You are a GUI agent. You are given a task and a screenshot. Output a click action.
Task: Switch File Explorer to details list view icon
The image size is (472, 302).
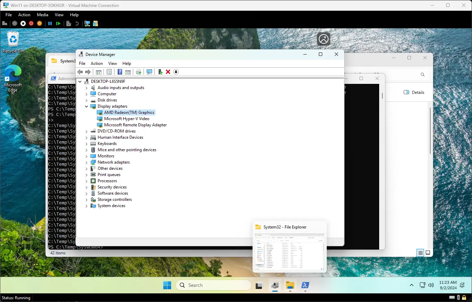pos(420,253)
